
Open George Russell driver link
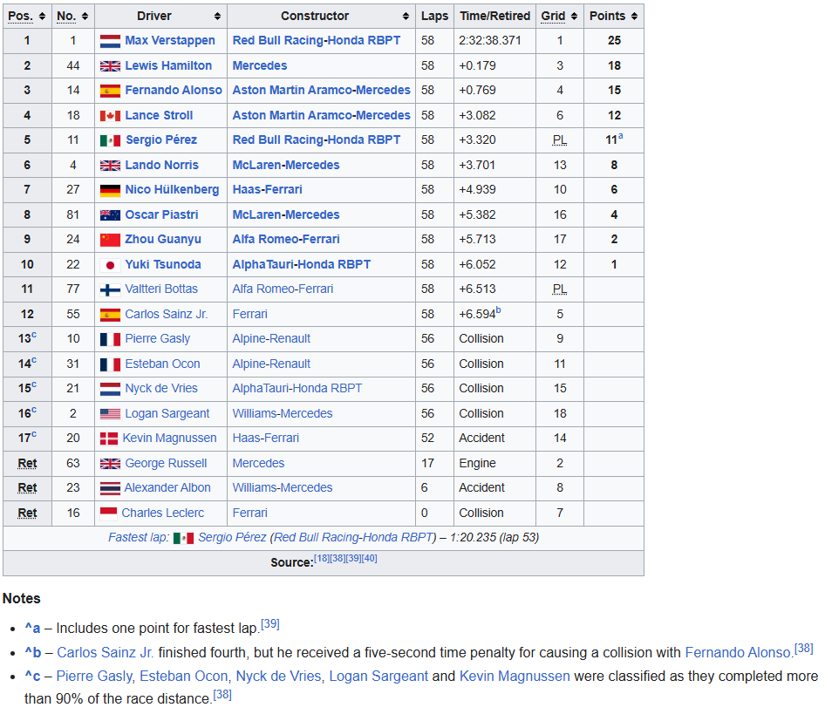tap(166, 463)
